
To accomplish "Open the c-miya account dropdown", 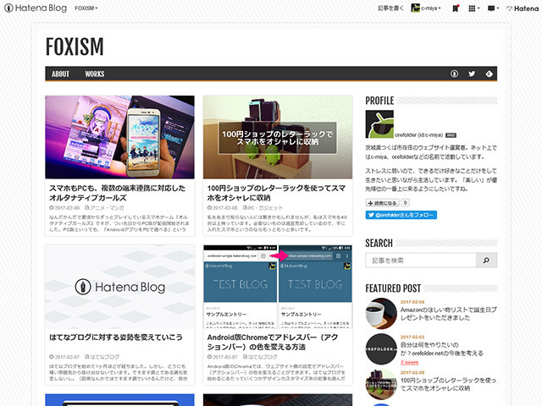I will coord(426,8).
